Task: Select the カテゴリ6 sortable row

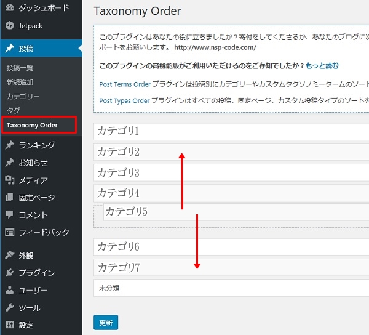Action: 231,247
